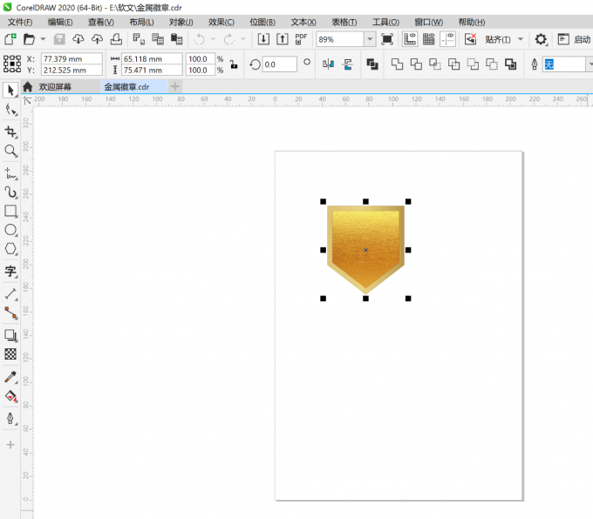This screenshot has width=593, height=519.
Task: Add new document tab with plus
Action: coord(174,87)
